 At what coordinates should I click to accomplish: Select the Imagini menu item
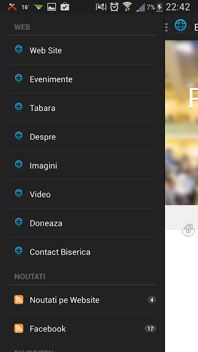pos(82,165)
